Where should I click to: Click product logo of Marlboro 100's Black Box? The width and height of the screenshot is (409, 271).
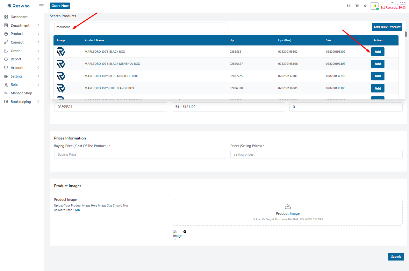point(61,51)
